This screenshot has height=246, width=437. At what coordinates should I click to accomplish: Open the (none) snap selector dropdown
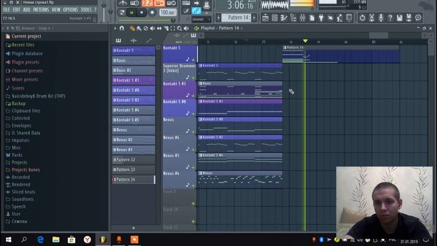[201, 19]
